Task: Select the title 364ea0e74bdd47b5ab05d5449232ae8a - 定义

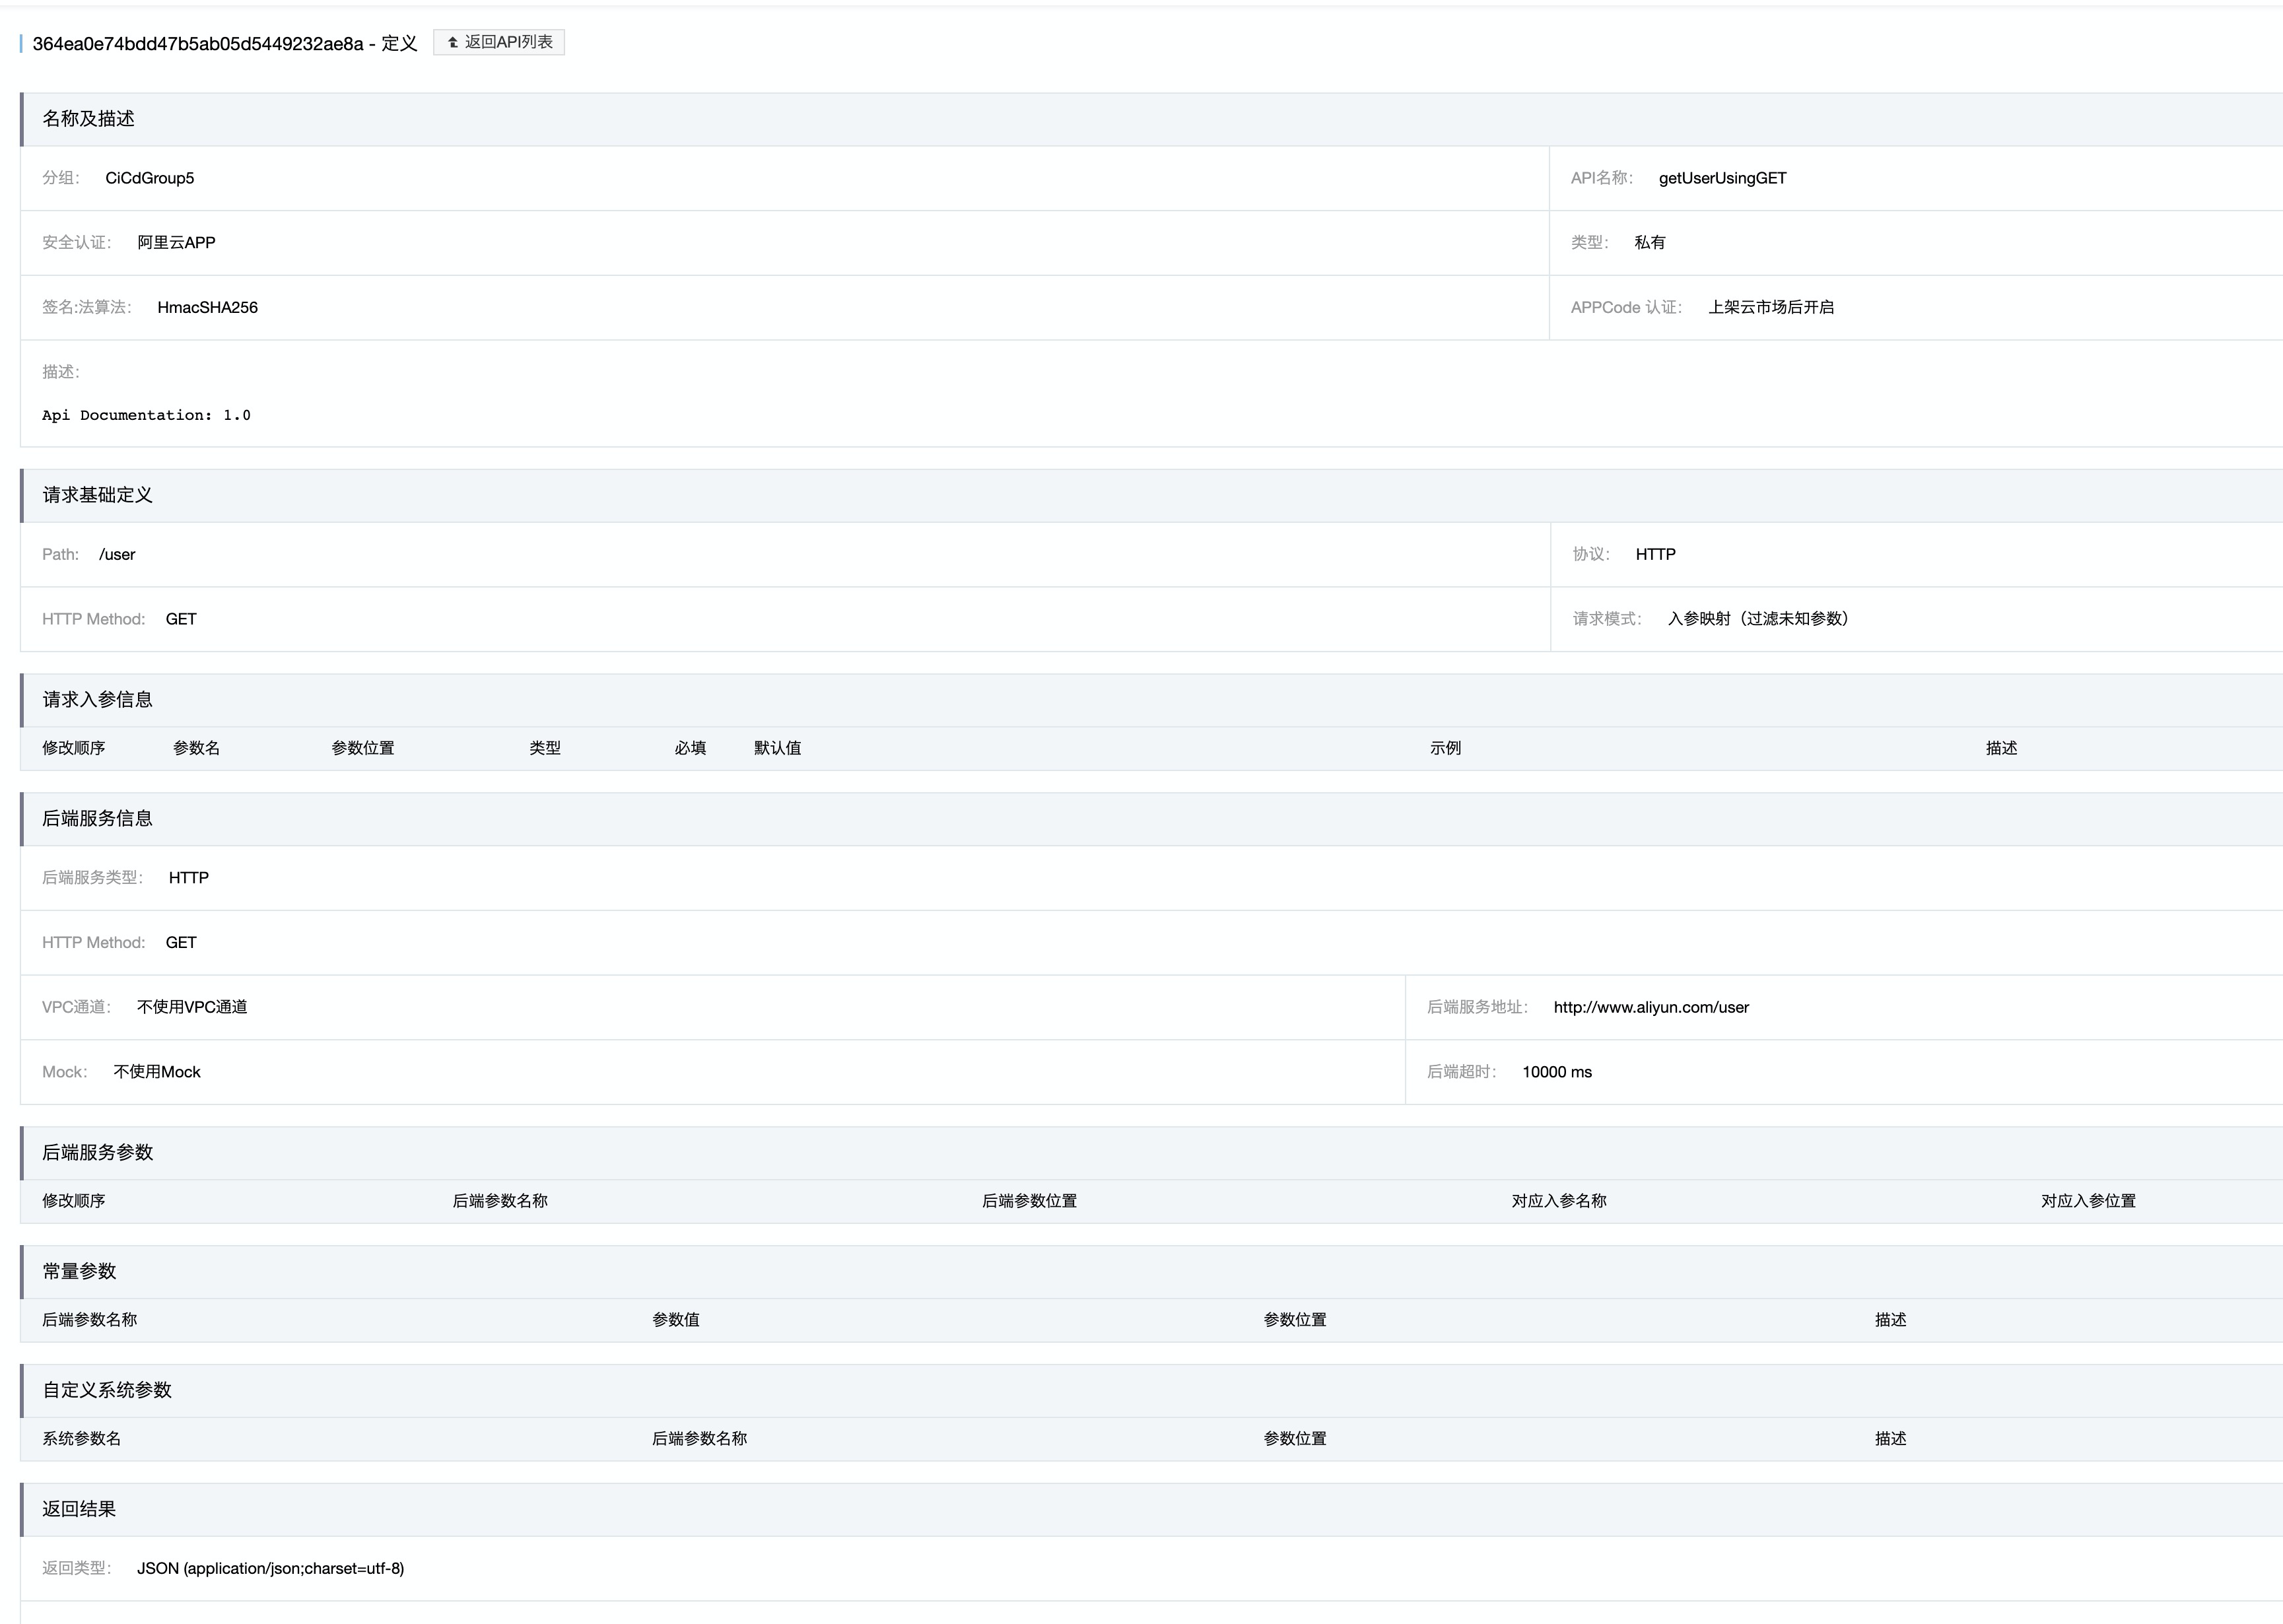Action: click(x=225, y=44)
